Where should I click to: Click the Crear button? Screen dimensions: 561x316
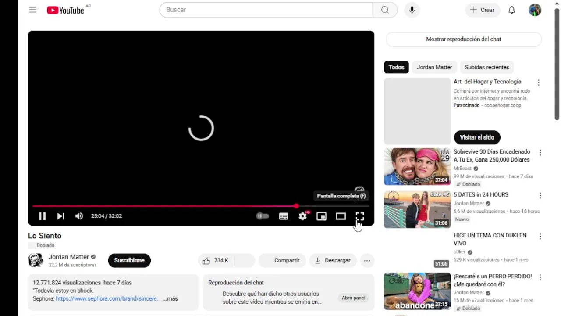pyautogui.click(x=482, y=10)
